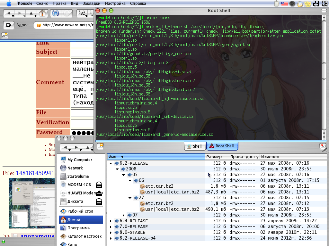Open the clipboard tray icon
The height and width of the screenshot is (246, 329).
pos(277,4)
